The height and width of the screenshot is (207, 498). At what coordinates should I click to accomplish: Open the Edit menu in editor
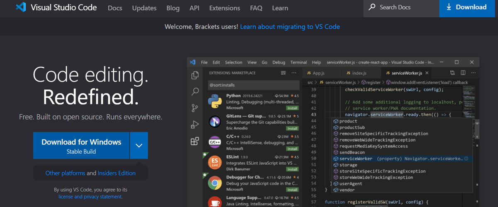pyautogui.click(x=216, y=63)
